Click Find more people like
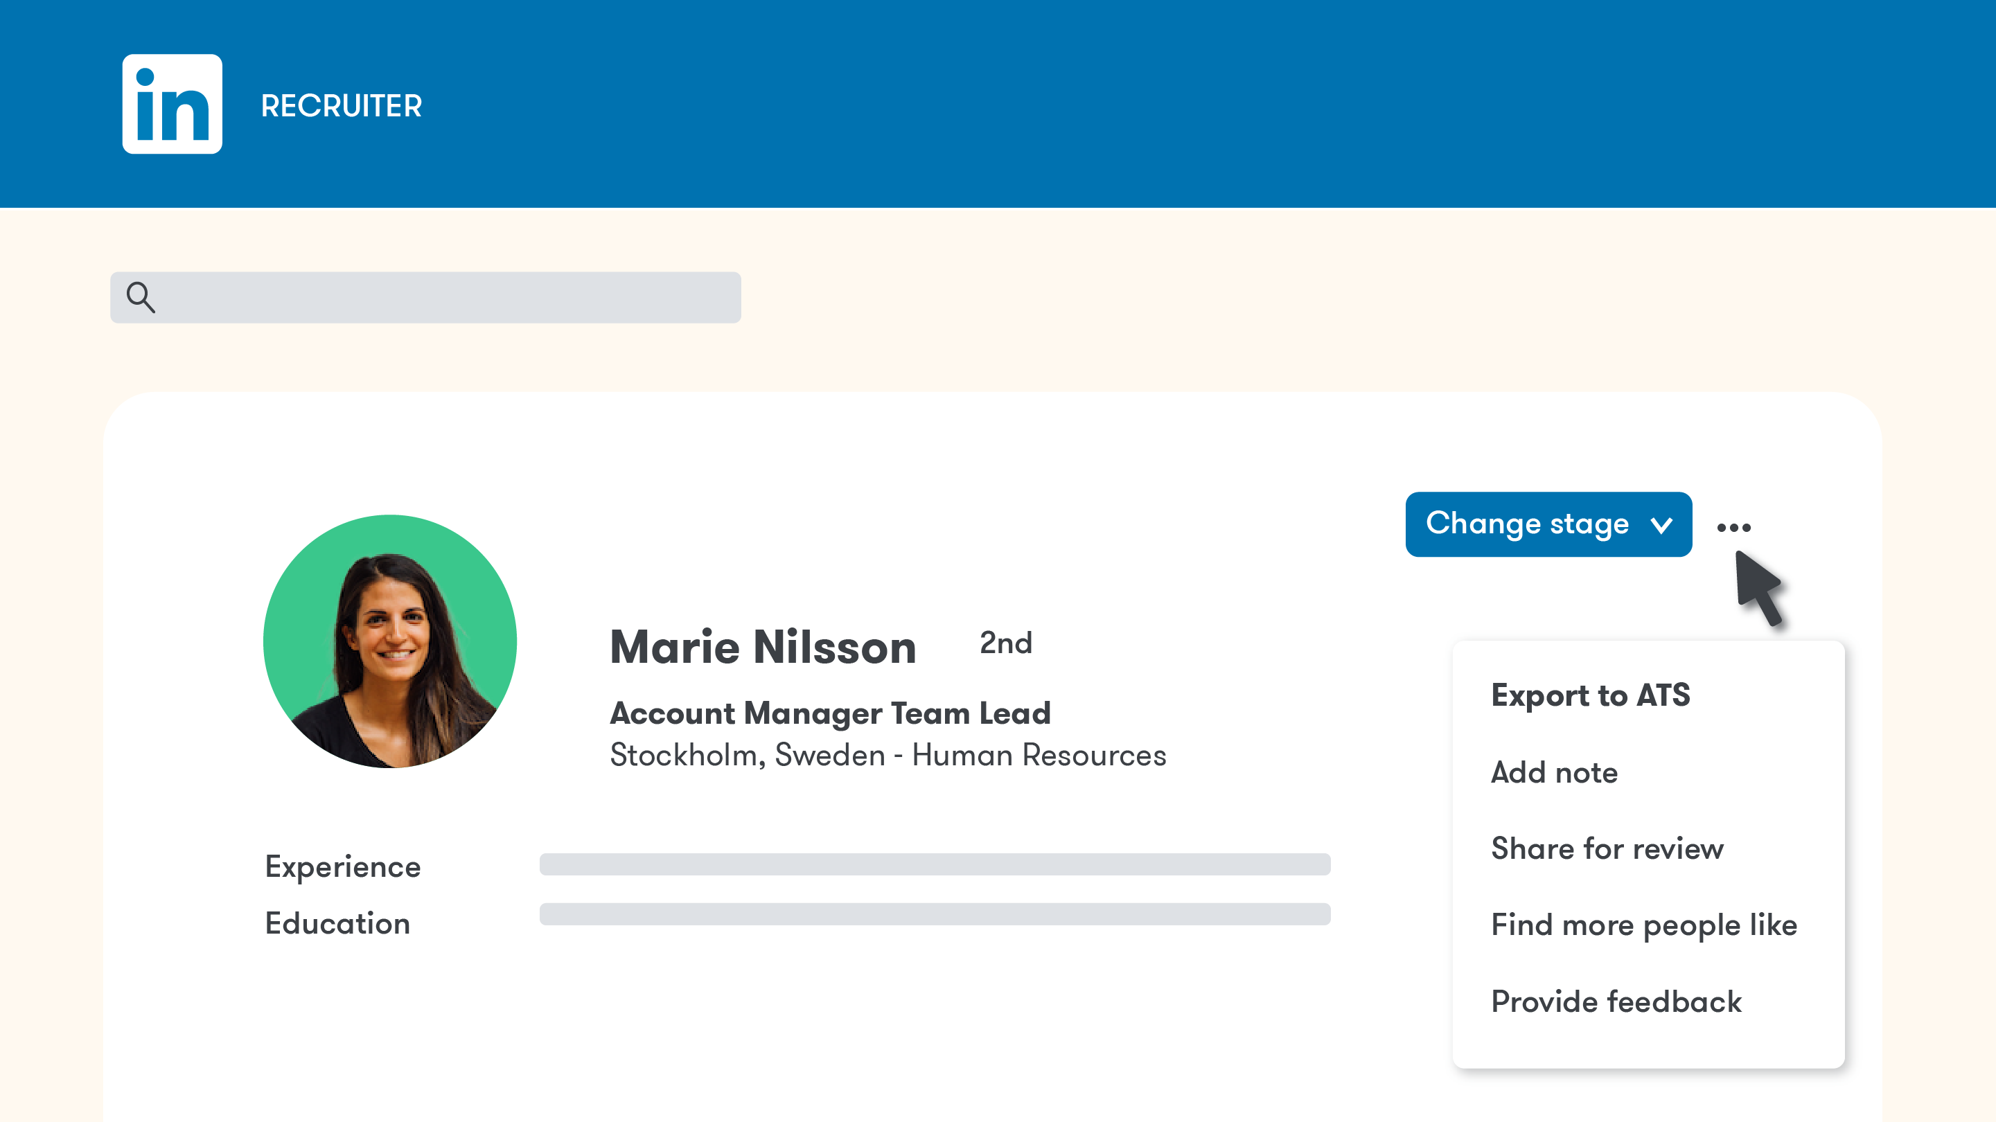This screenshot has height=1122, width=1996. coord(1643,925)
